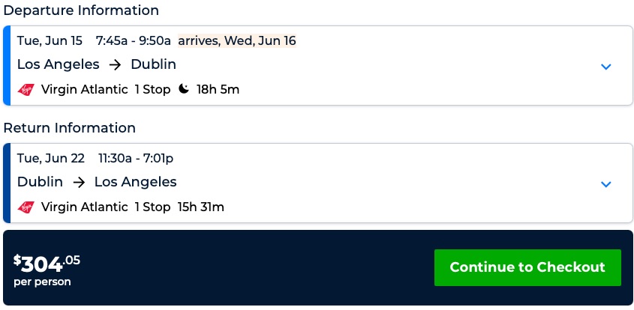Click the overnight moon icon beside 18h 5m
Screen dimensions: 634x310
(184, 90)
